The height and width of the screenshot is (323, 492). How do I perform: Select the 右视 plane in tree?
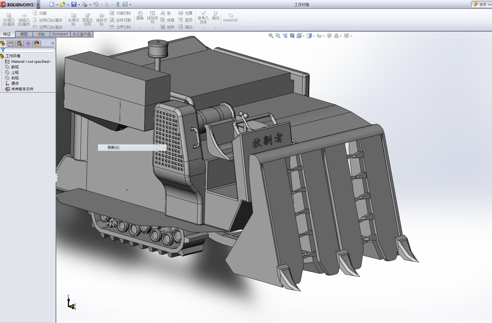[12, 78]
